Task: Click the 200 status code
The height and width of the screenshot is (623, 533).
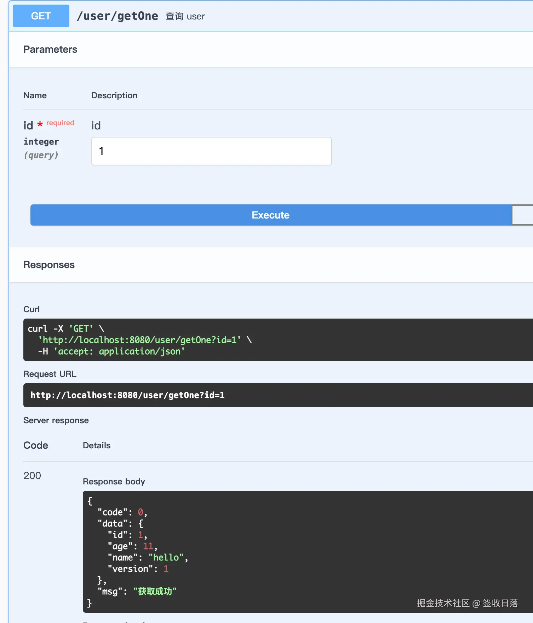Action: 32,476
